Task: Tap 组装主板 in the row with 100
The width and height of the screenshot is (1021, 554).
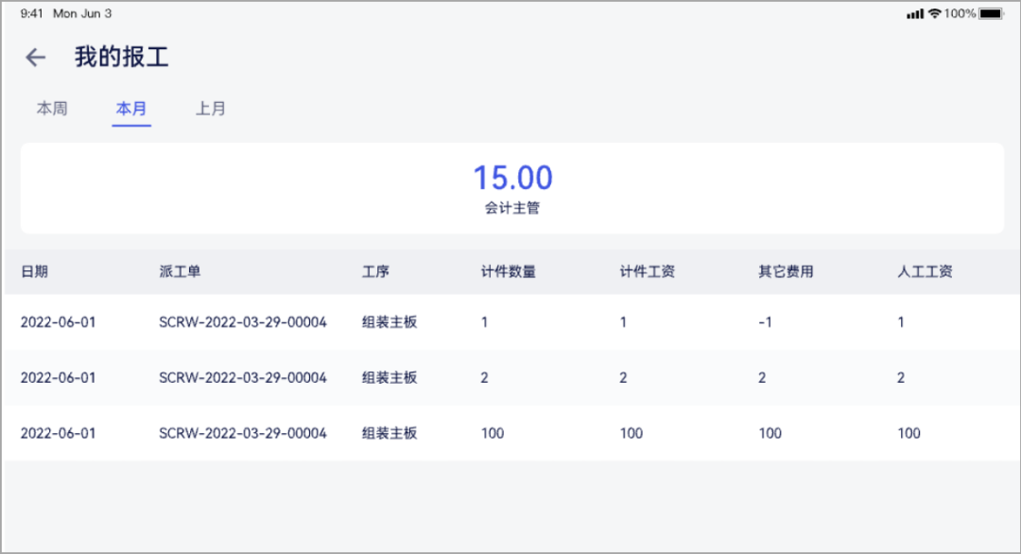Action: point(389,433)
